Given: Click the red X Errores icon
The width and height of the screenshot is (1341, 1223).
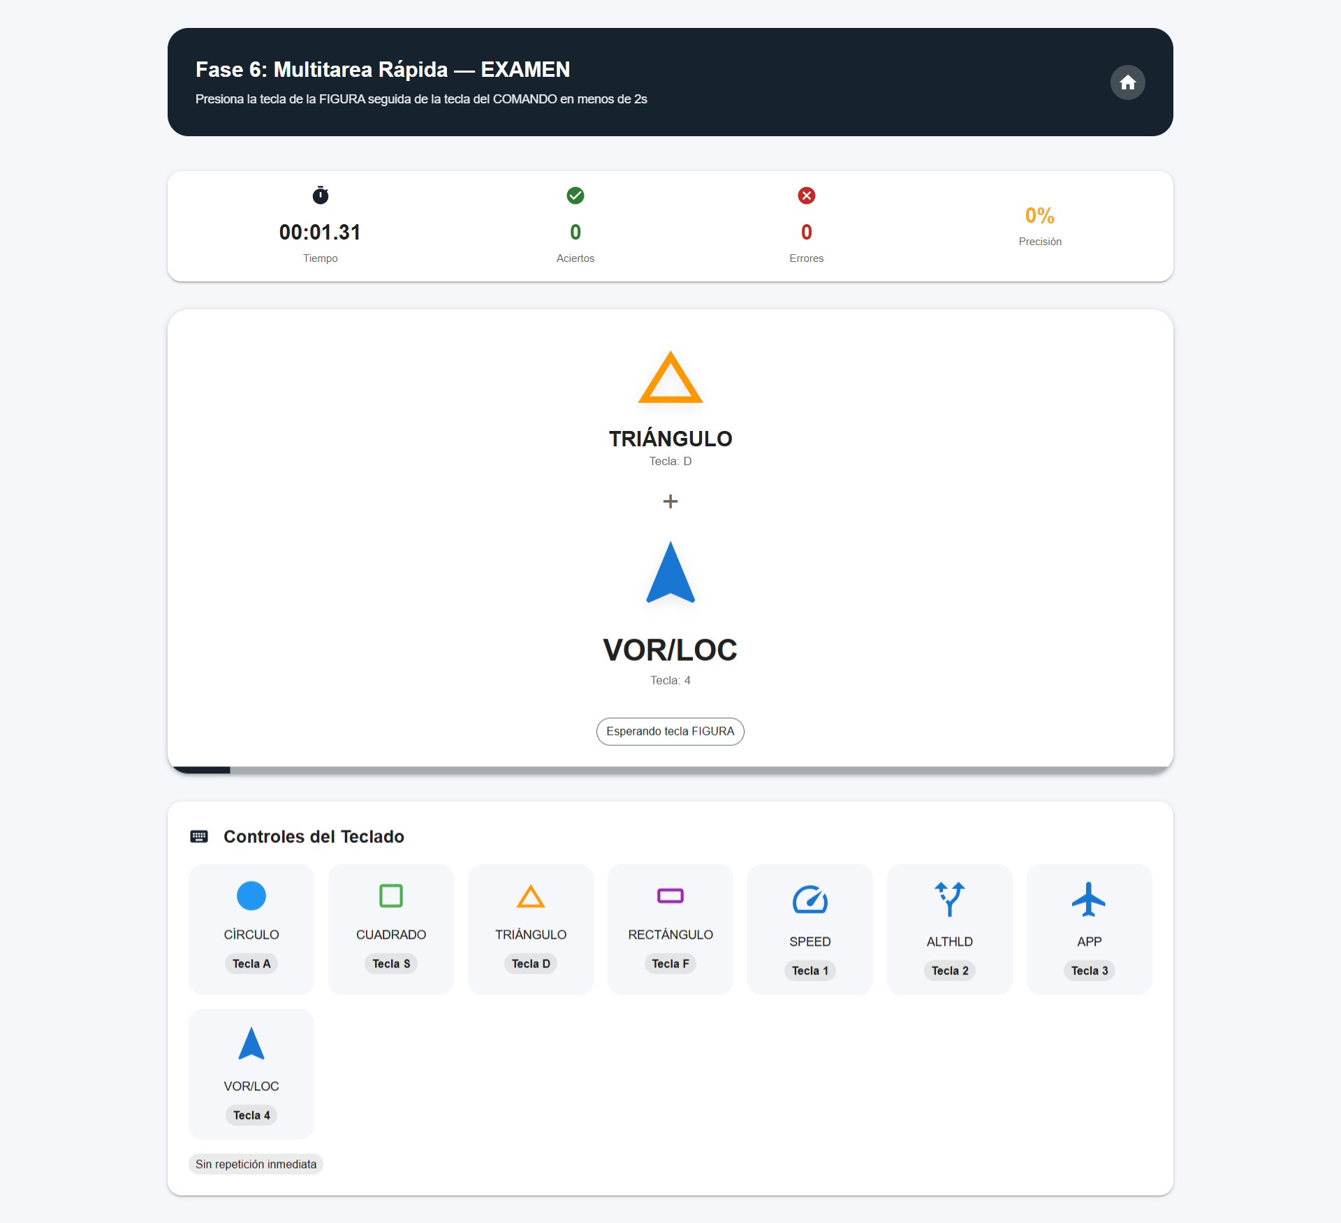Looking at the screenshot, I should pyautogui.click(x=807, y=196).
